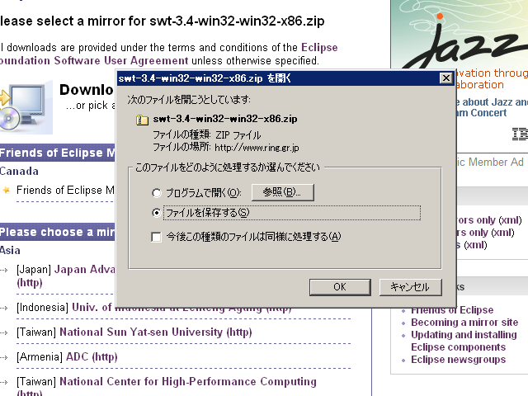Click Updating and installing Eclipse components link

click(464, 341)
